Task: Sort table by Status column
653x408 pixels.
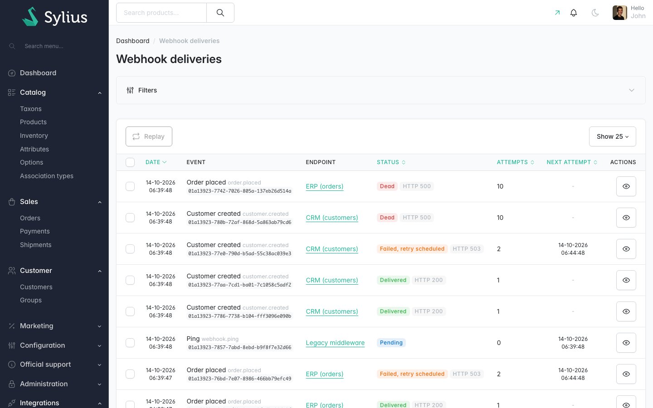Action: tap(391, 162)
